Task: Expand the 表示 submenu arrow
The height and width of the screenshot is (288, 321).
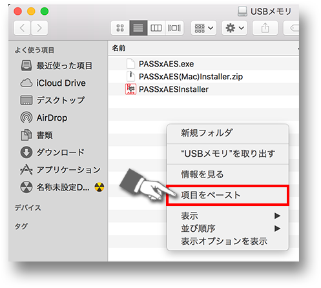Action: point(277,216)
